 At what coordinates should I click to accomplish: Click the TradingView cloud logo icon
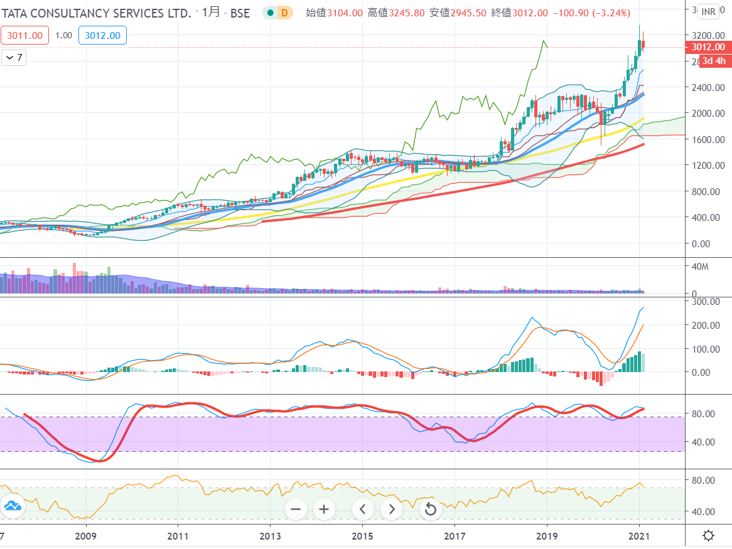pyautogui.click(x=13, y=506)
